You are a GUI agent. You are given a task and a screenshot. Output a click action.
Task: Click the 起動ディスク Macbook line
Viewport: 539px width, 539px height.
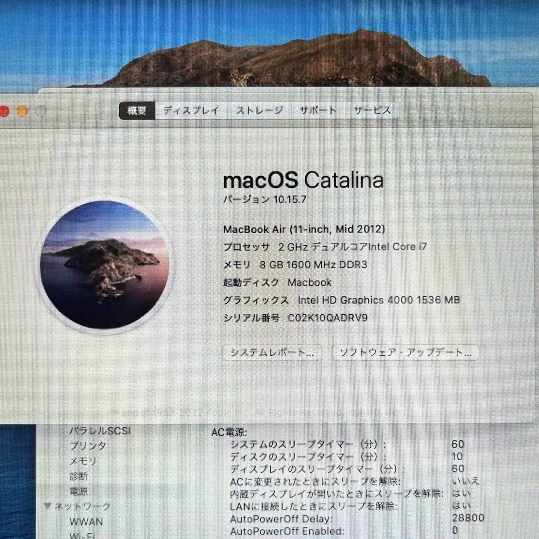(x=278, y=282)
